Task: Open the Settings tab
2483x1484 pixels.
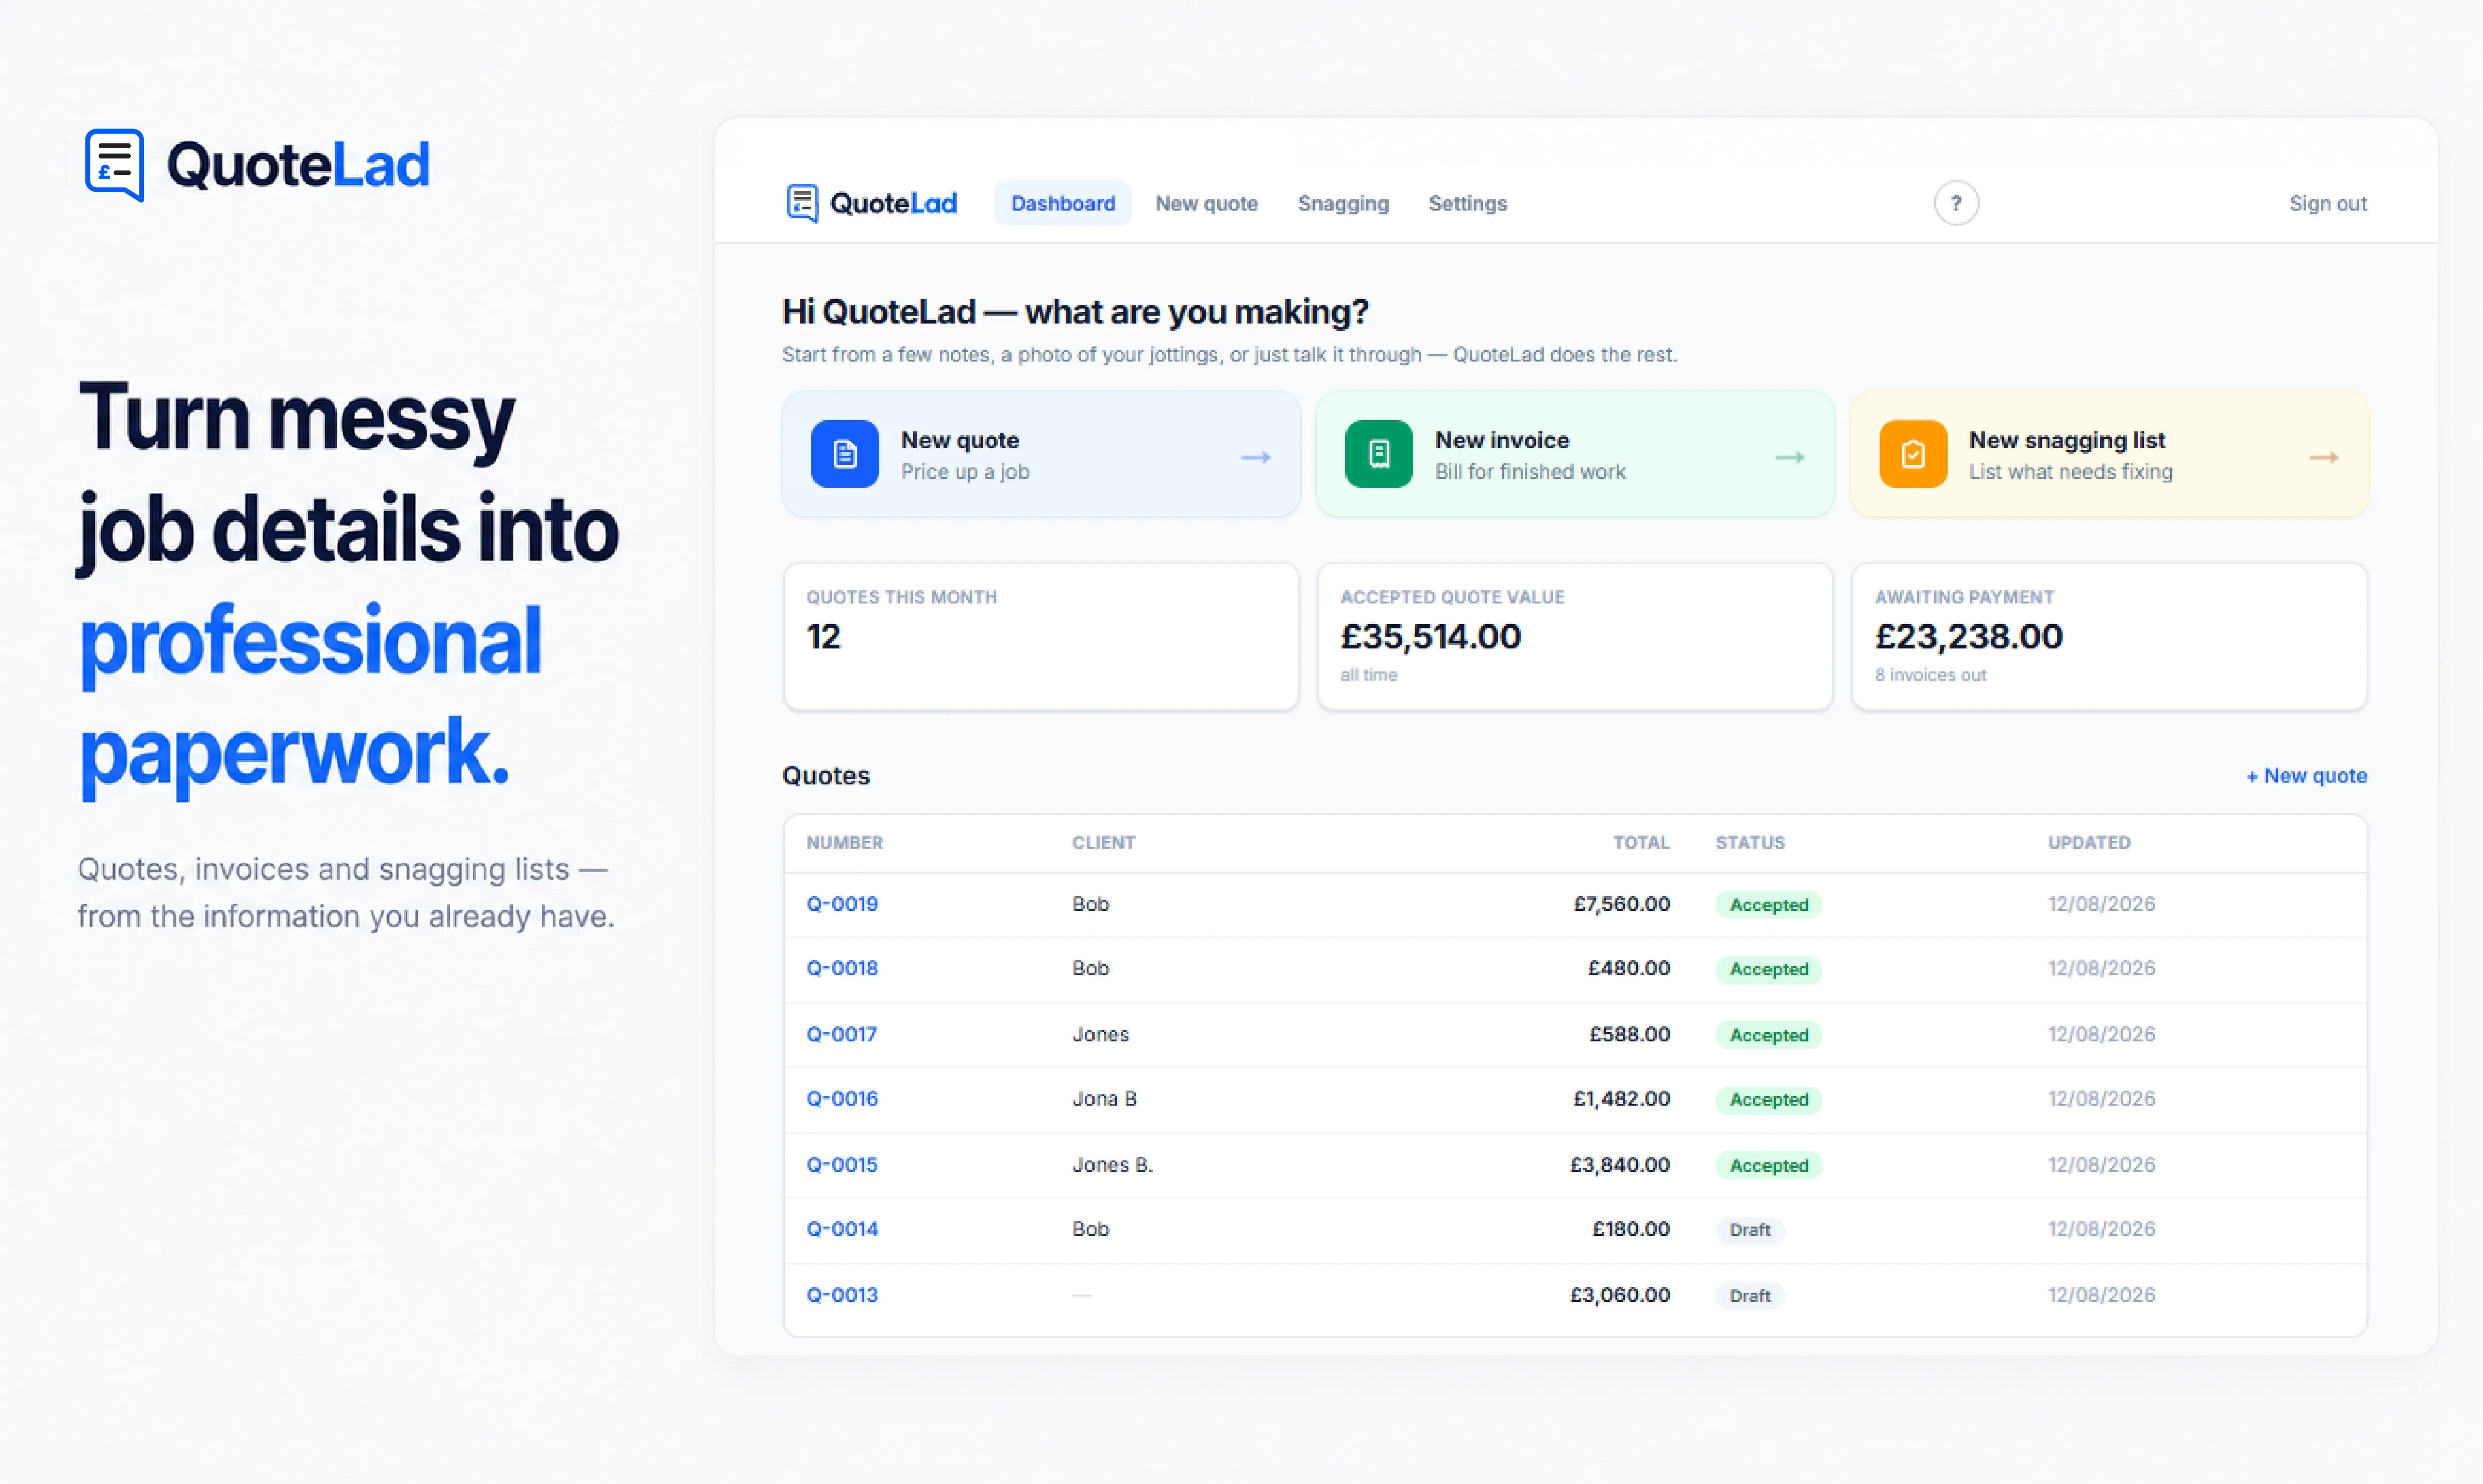Action: [1468, 203]
